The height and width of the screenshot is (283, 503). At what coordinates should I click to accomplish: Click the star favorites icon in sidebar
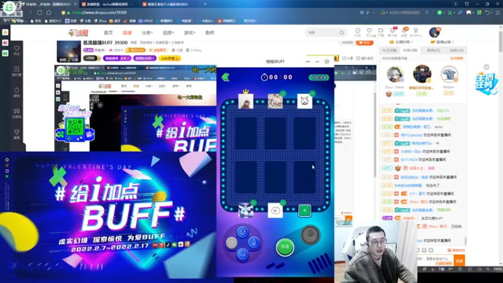click(x=5, y=33)
